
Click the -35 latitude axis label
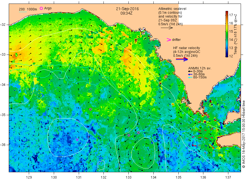click(3, 115)
